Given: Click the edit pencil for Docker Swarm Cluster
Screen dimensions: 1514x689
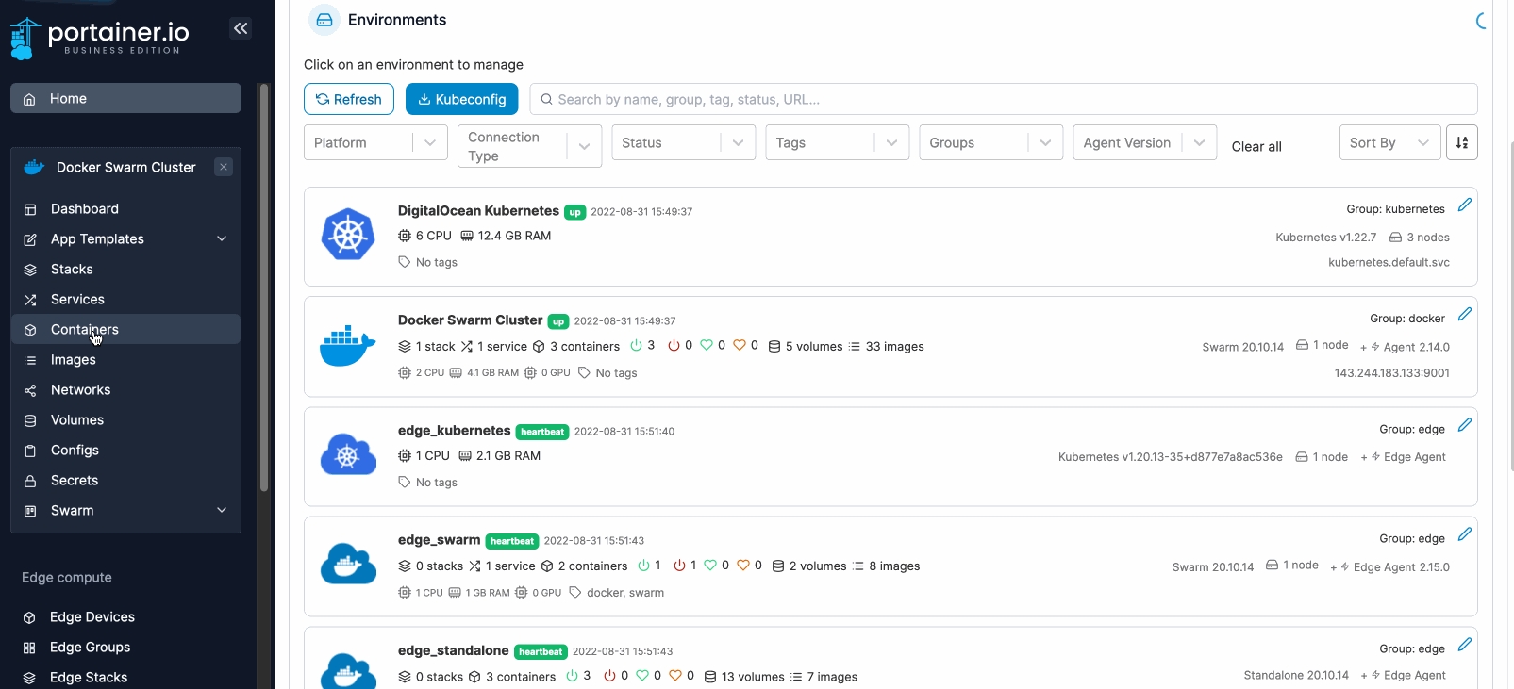Looking at the screenshot, I should [1464, 315].
